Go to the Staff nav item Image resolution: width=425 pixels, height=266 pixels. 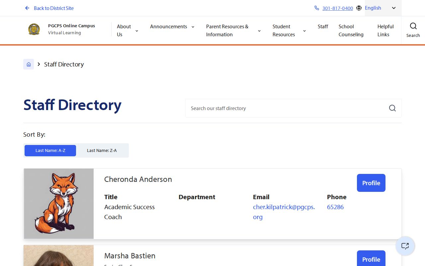click(323, 27)
